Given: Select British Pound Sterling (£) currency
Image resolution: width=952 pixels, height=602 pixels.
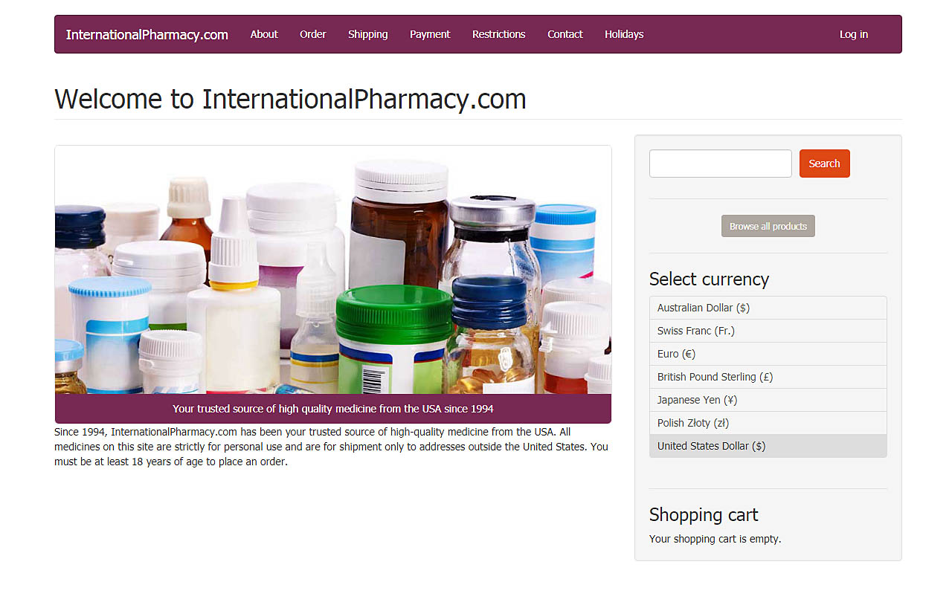Looking at the screenshot, I should point(768,377).
